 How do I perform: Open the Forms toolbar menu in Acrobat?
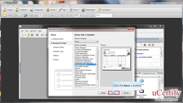pyautogui.click(x=74, y=10)
